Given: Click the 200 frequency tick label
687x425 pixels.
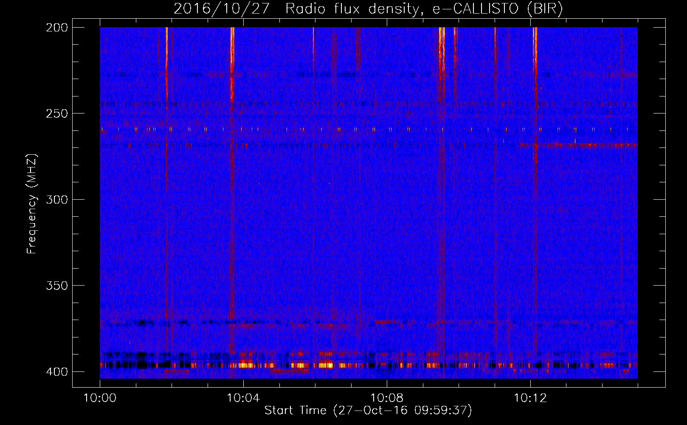Looking at the screenshot, I should (x=56, y=28).
